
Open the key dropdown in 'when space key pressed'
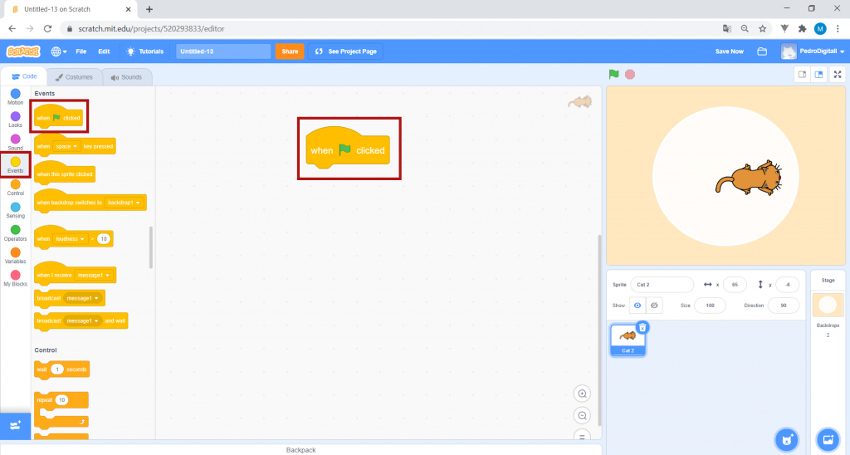point(66,146)
